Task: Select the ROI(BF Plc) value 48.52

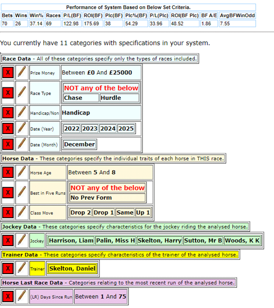Action: (x=185, y=23)
